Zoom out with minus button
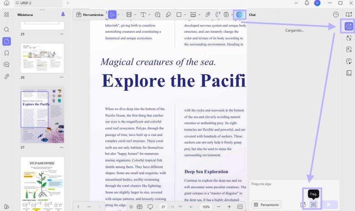 click(x=218, y=207)
